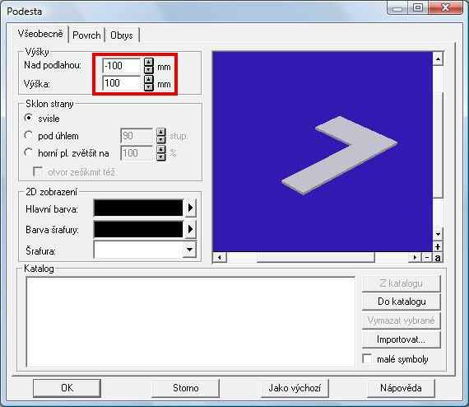The image size is (469, 407).
Task: Click preview scrollbar's up arrow
Action: (x=438, y=59)
